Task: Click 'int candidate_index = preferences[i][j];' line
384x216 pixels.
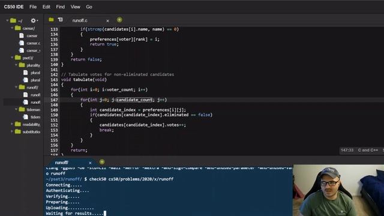Action: [x=138, y=110]
